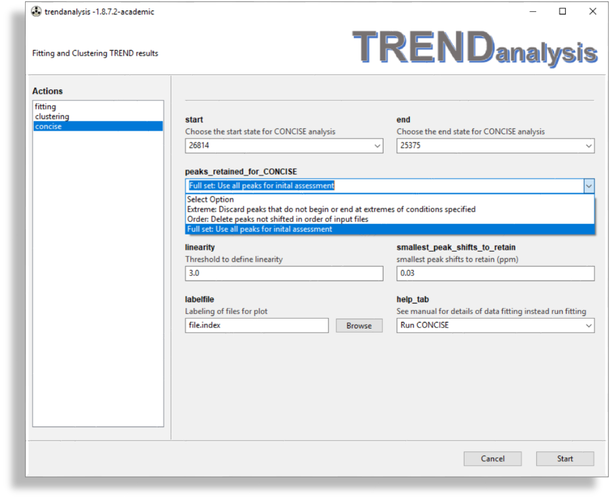
Task: Collapse the peaks_retained_for_CONCISE dropdown arrow
Action: point(588,186)
